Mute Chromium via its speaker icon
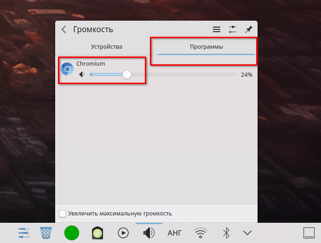 (82, 74)
